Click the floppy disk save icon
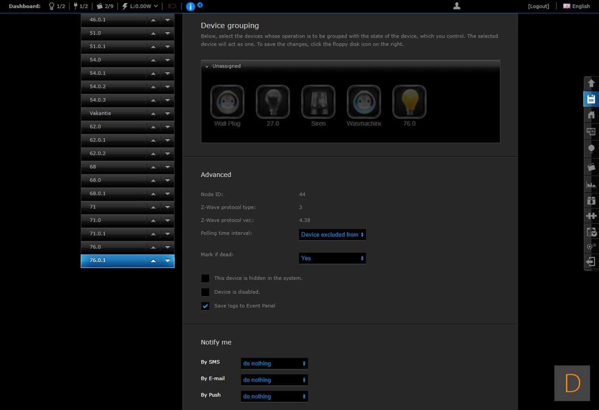The height and width of the screenshot is (410, 599). click(591, 99)
